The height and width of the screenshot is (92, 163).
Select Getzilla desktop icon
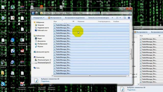click(22, 74)
